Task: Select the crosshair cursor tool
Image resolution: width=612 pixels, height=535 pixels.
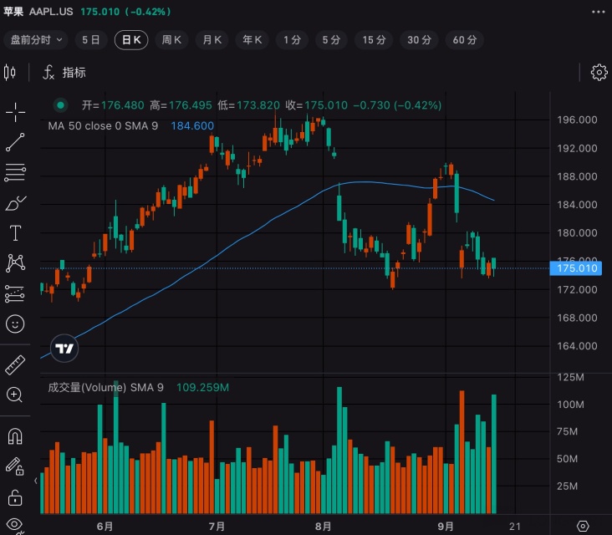Action: [x=15, y=112]
